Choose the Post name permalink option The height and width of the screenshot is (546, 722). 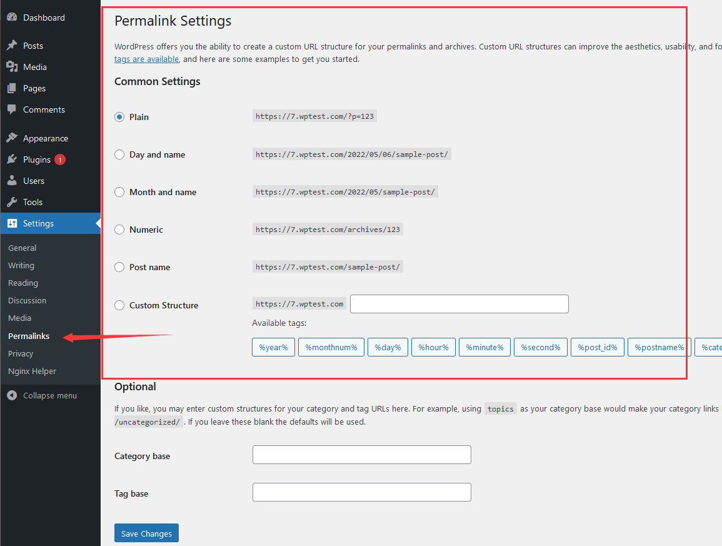[x=119, y=267]
